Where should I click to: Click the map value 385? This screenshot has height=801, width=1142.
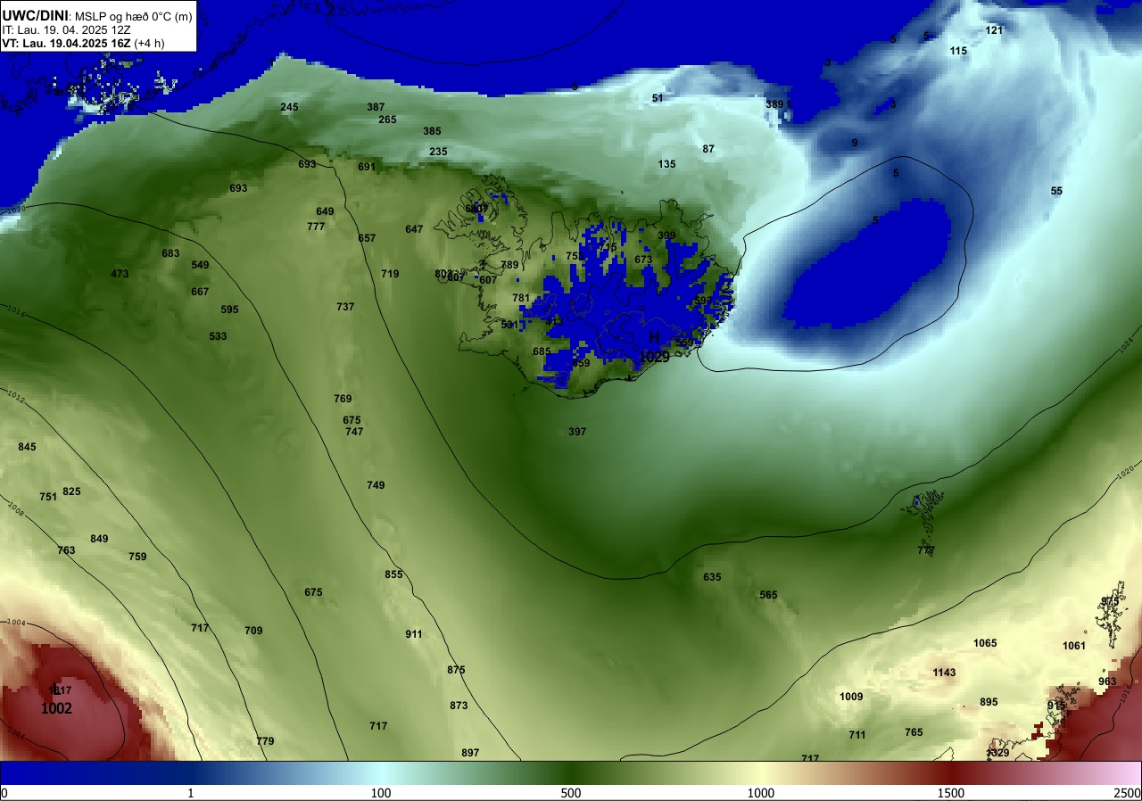coord(432,131)
